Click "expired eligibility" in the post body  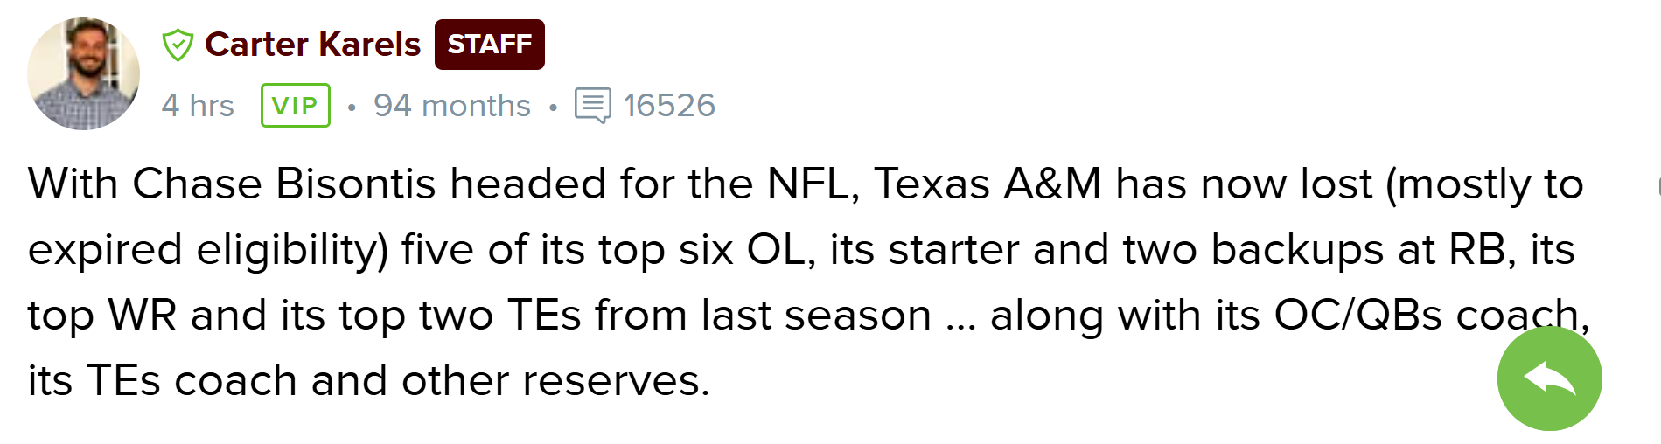[208, 250]
